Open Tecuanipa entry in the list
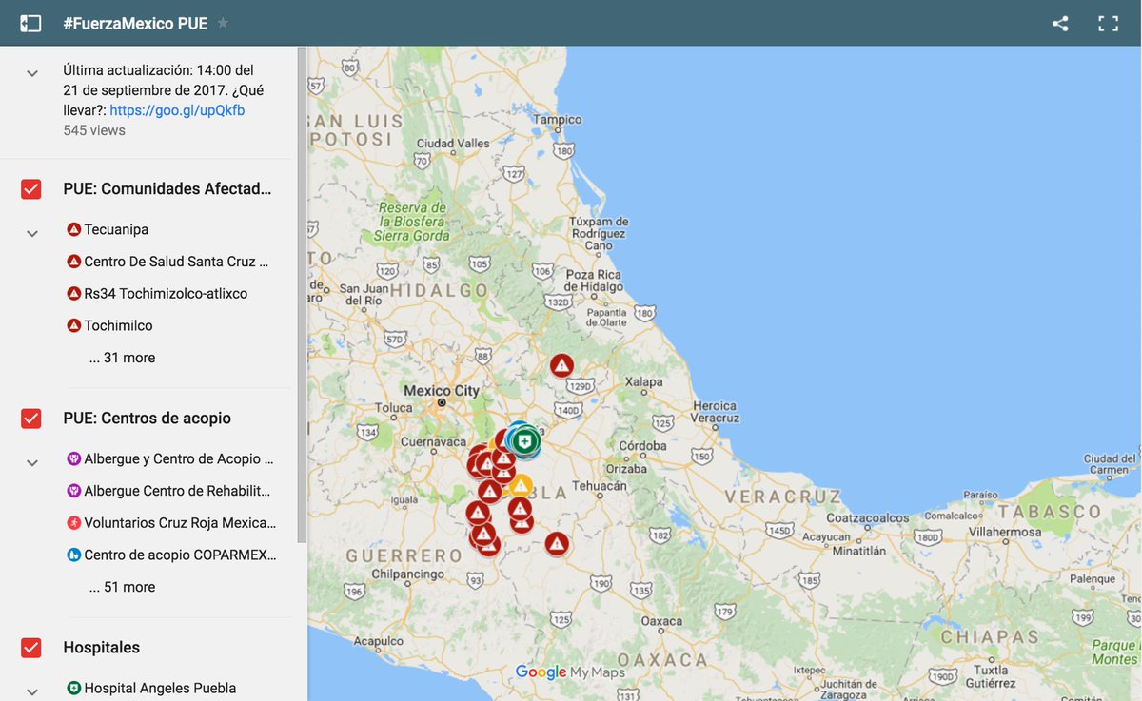The image size is (1142, 701). [116, 229]
